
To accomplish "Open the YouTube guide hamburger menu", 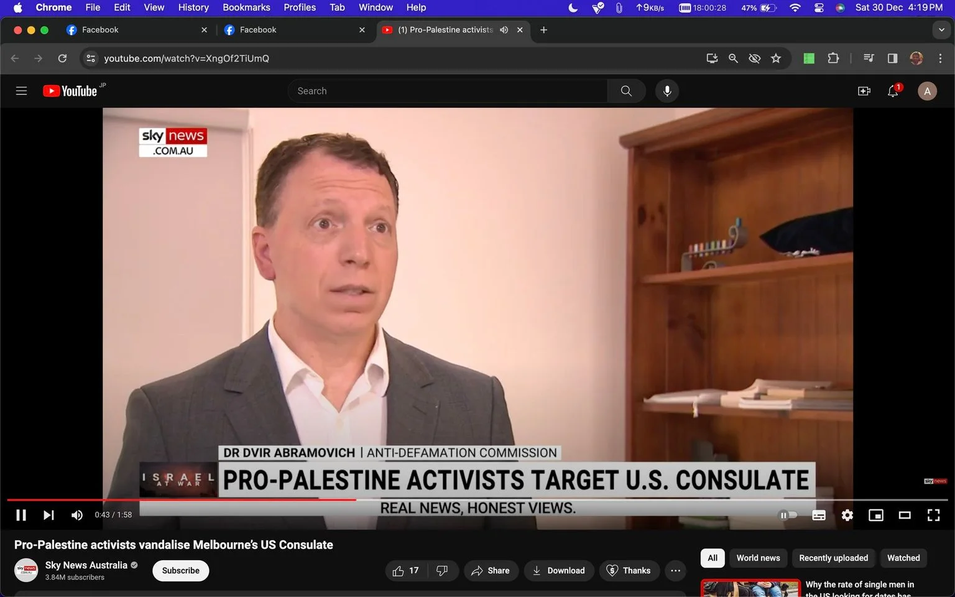I will point(21,91).
